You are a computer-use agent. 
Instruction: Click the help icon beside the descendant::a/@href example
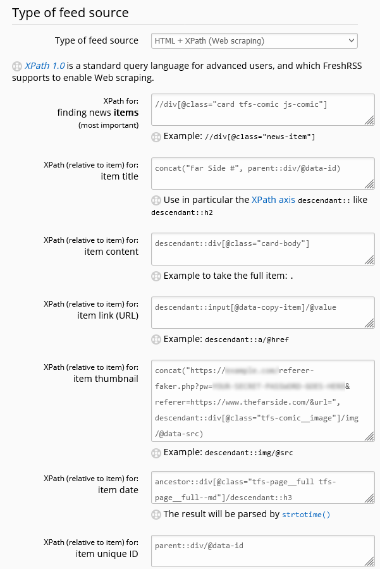click(156, 340)
